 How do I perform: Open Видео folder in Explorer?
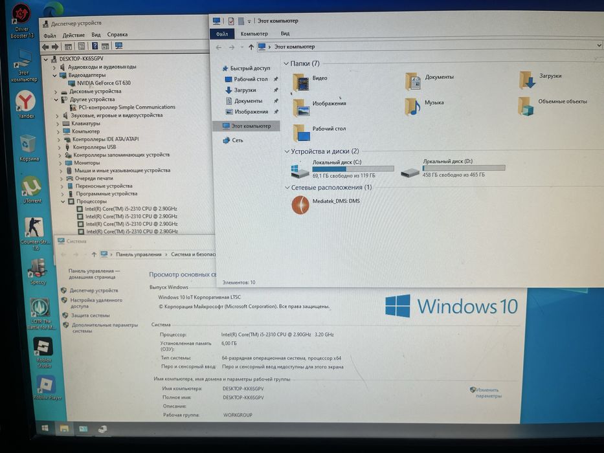point(310,82)
